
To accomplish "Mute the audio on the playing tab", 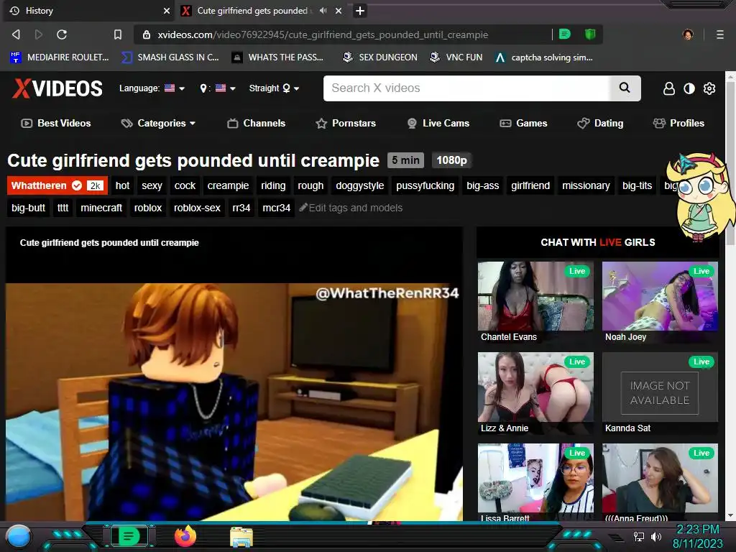I will 323,10.
